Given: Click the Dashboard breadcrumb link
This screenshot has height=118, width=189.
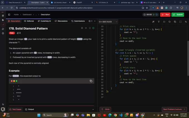Looking at the screenshot, I should click(x=27, y=14).
